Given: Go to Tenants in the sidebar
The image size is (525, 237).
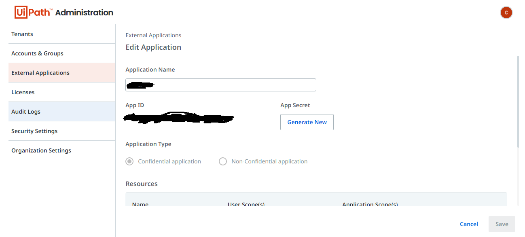Looking at the screenshot, I should coord(22,34).
